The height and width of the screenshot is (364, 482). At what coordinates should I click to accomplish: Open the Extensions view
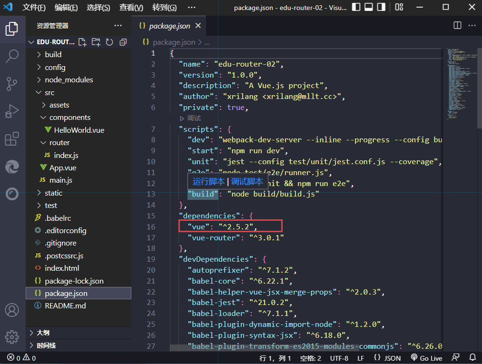click(12, 139)
